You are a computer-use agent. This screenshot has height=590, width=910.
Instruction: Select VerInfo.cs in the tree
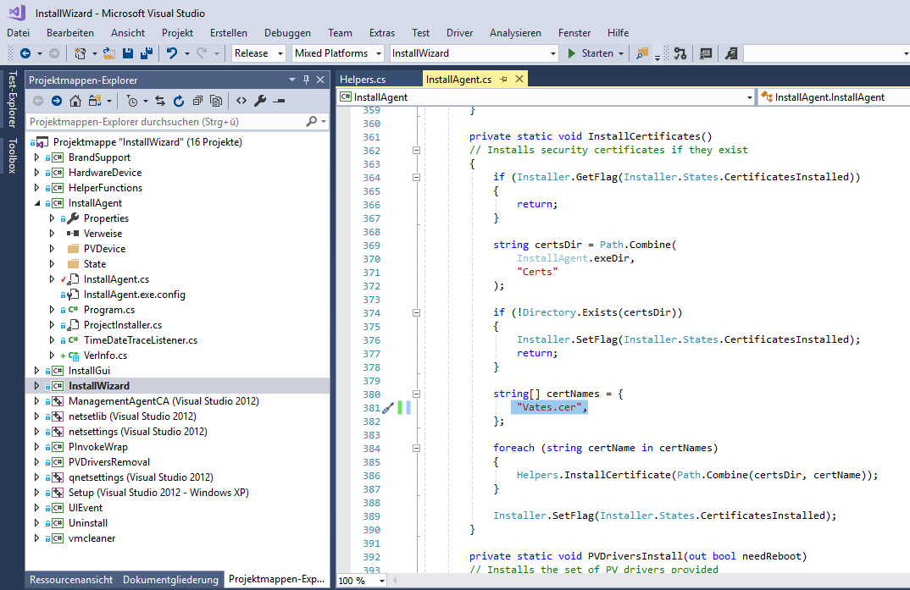pos(105,356)
